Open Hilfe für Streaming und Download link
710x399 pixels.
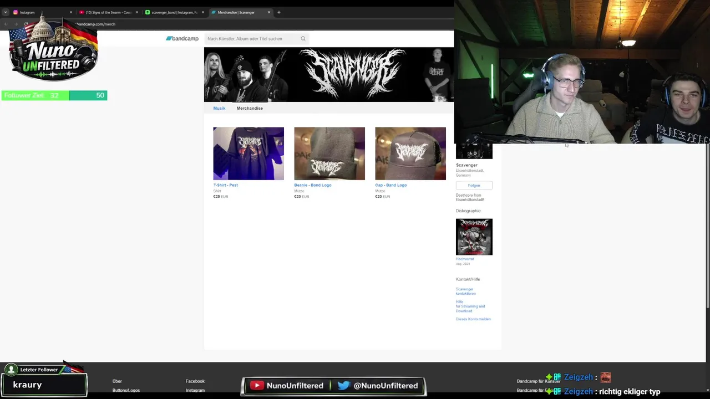click(470, 306)
